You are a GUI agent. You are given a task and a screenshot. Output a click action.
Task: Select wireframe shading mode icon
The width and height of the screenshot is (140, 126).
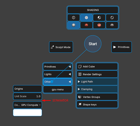(x=74, y=18)
